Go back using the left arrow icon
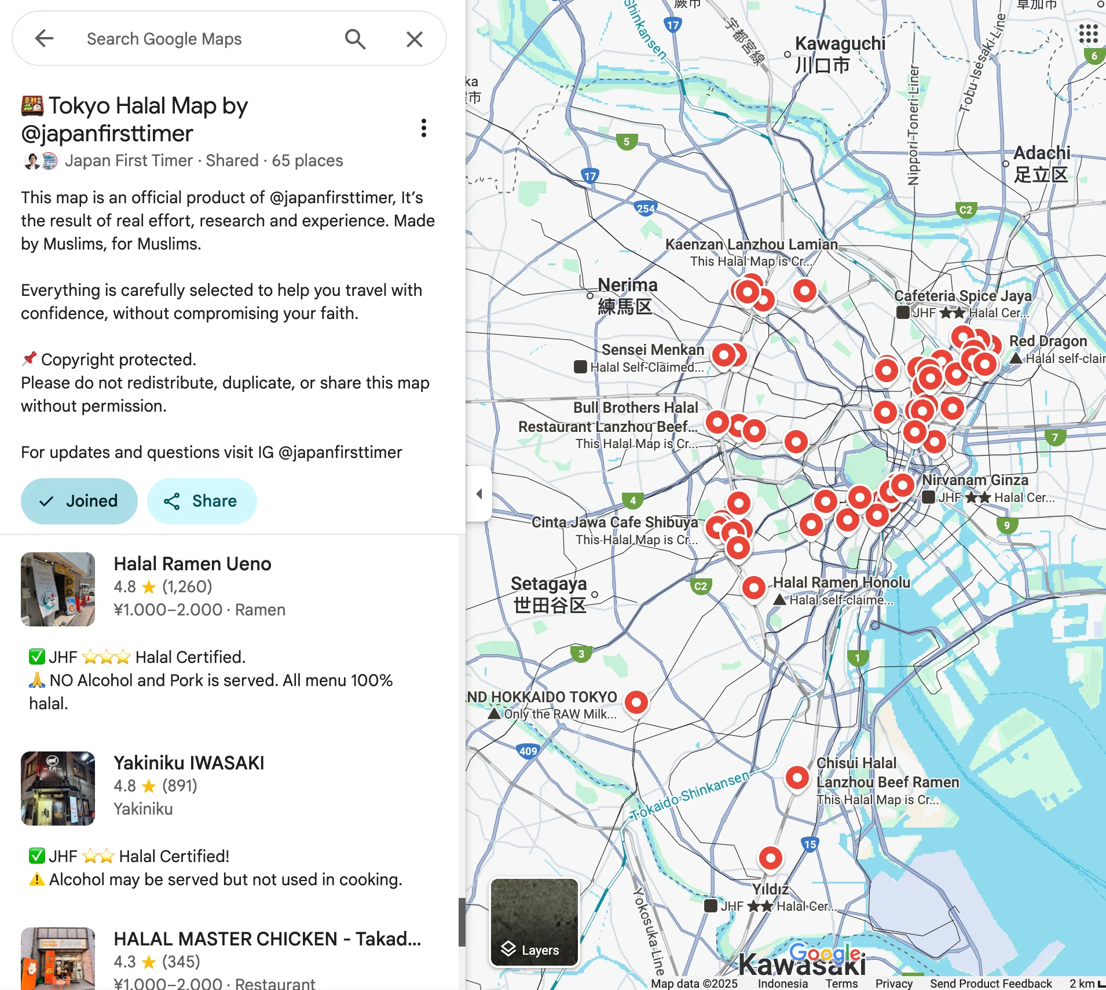 coord(44,39)
